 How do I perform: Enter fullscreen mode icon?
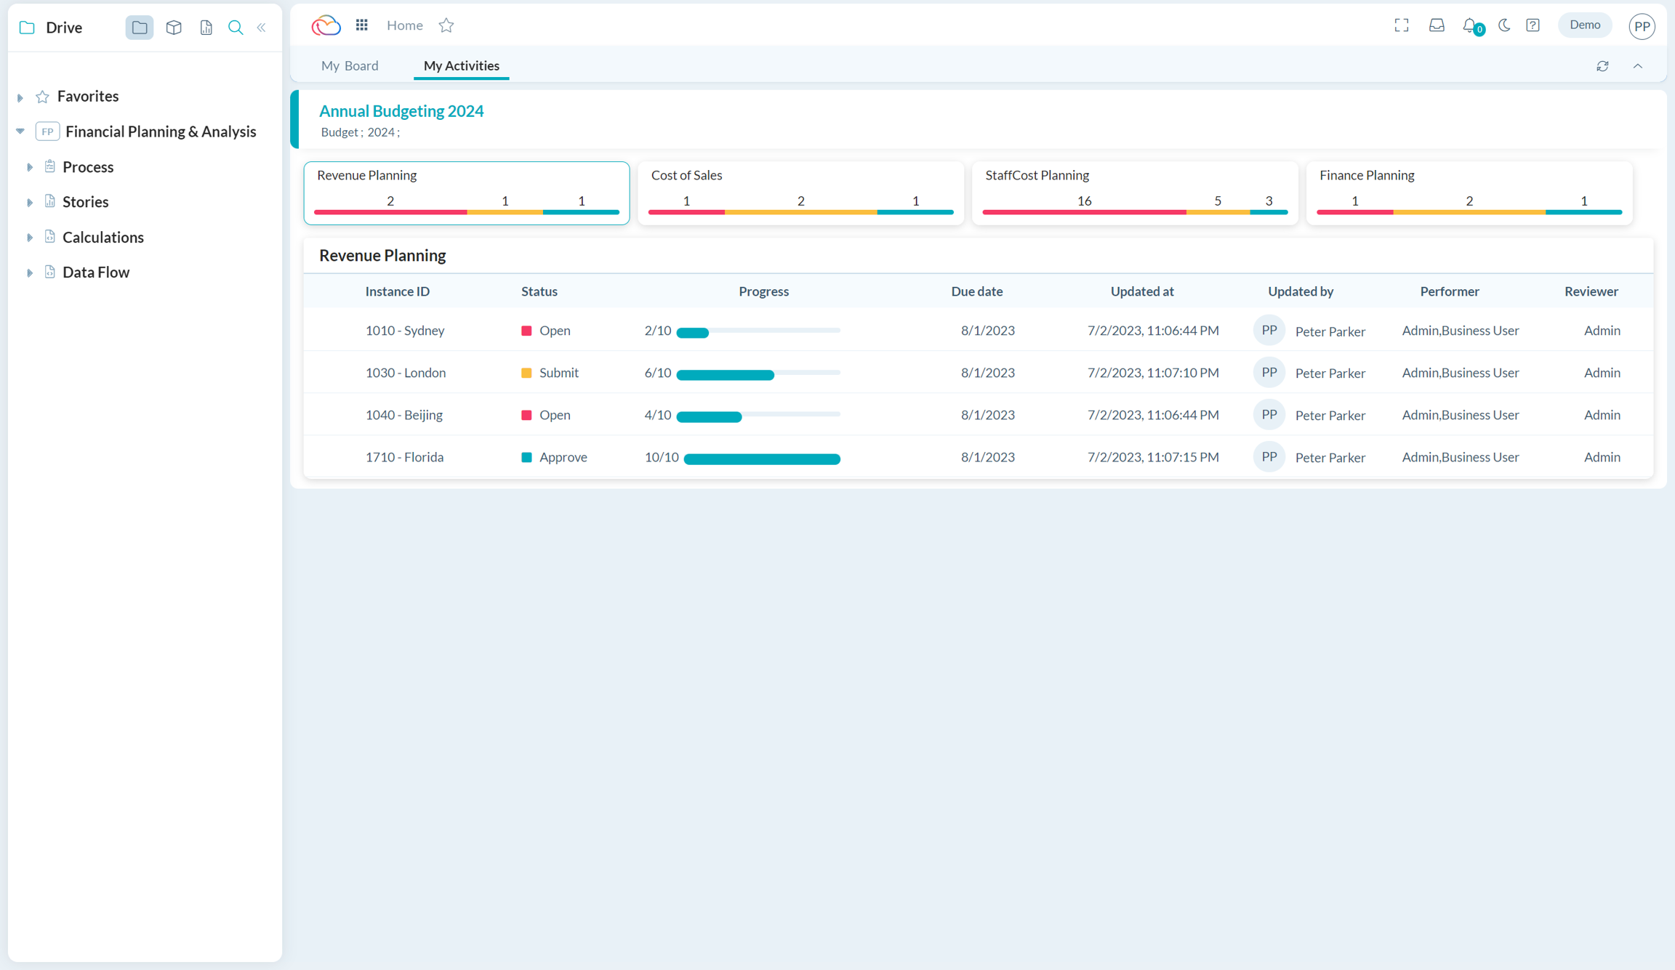click(x=1402, y=25)
